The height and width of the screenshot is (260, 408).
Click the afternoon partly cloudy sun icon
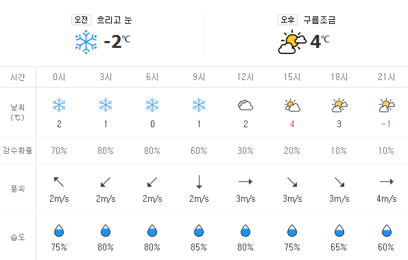pos(292,42)
